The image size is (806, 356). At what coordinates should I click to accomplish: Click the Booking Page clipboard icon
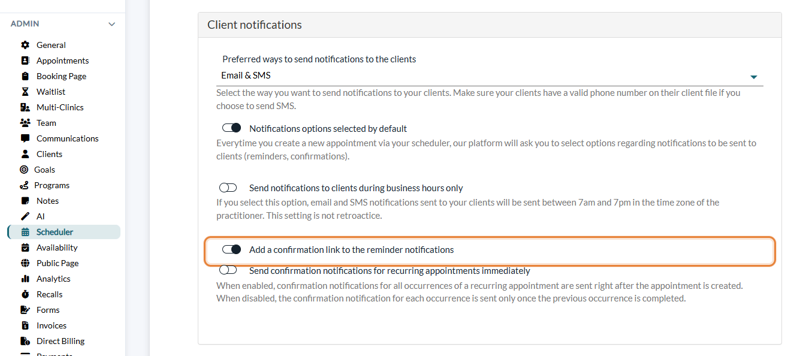pos(25,76)
